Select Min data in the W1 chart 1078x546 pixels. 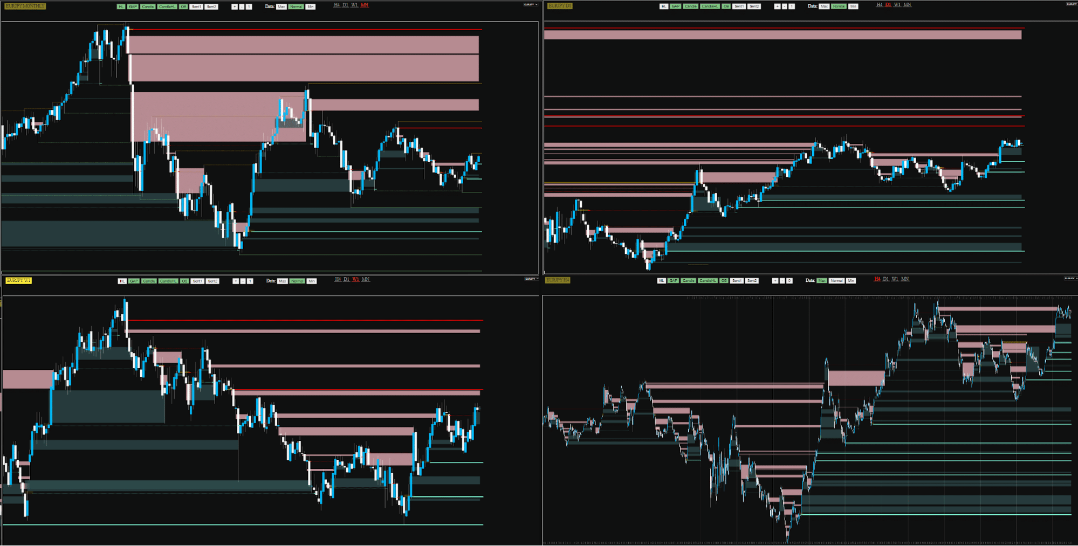pos(311,281)
